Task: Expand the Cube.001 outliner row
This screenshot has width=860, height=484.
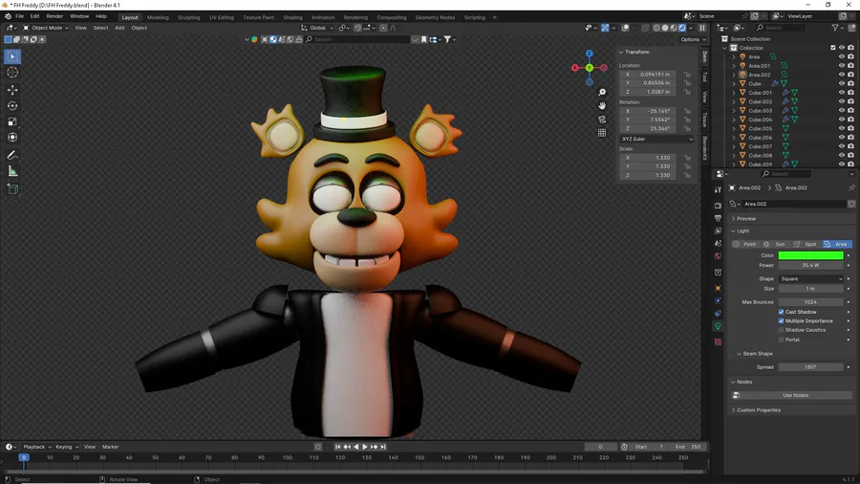Action: (x=734, y=93)
